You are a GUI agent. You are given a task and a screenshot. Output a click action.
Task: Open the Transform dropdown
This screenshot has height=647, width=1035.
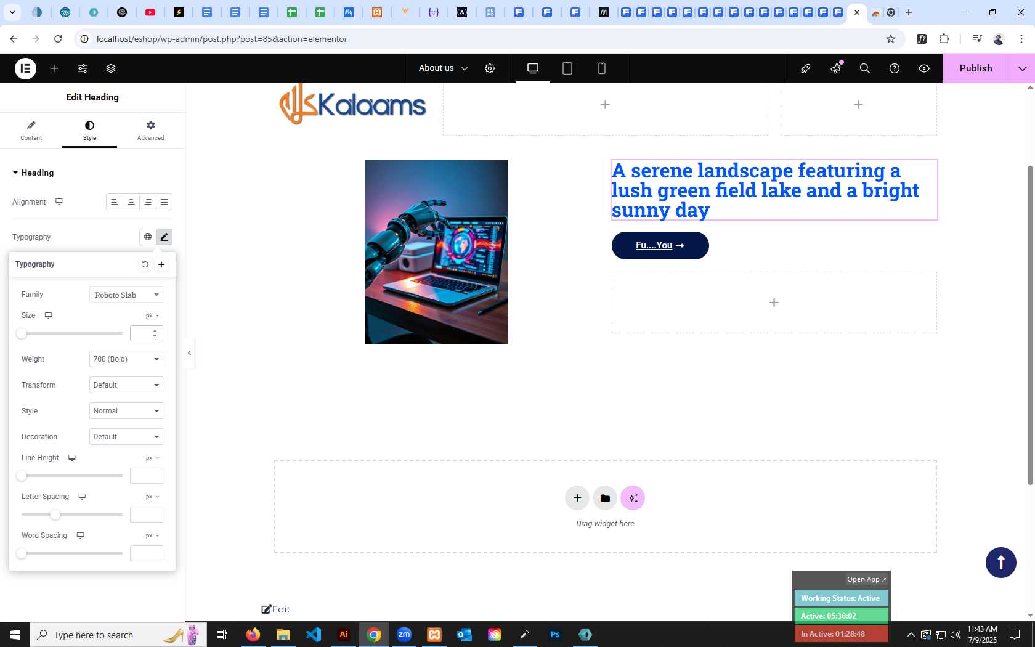[x=126, y=385]
